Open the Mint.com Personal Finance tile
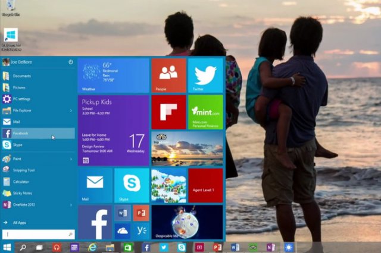 tap(205, 112)
